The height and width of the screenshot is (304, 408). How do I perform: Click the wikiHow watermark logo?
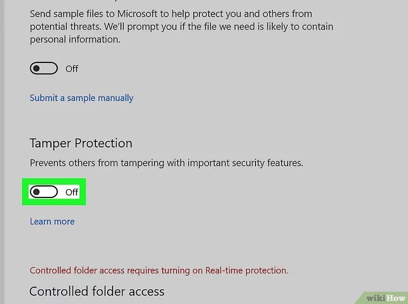[x=386, y=298]
